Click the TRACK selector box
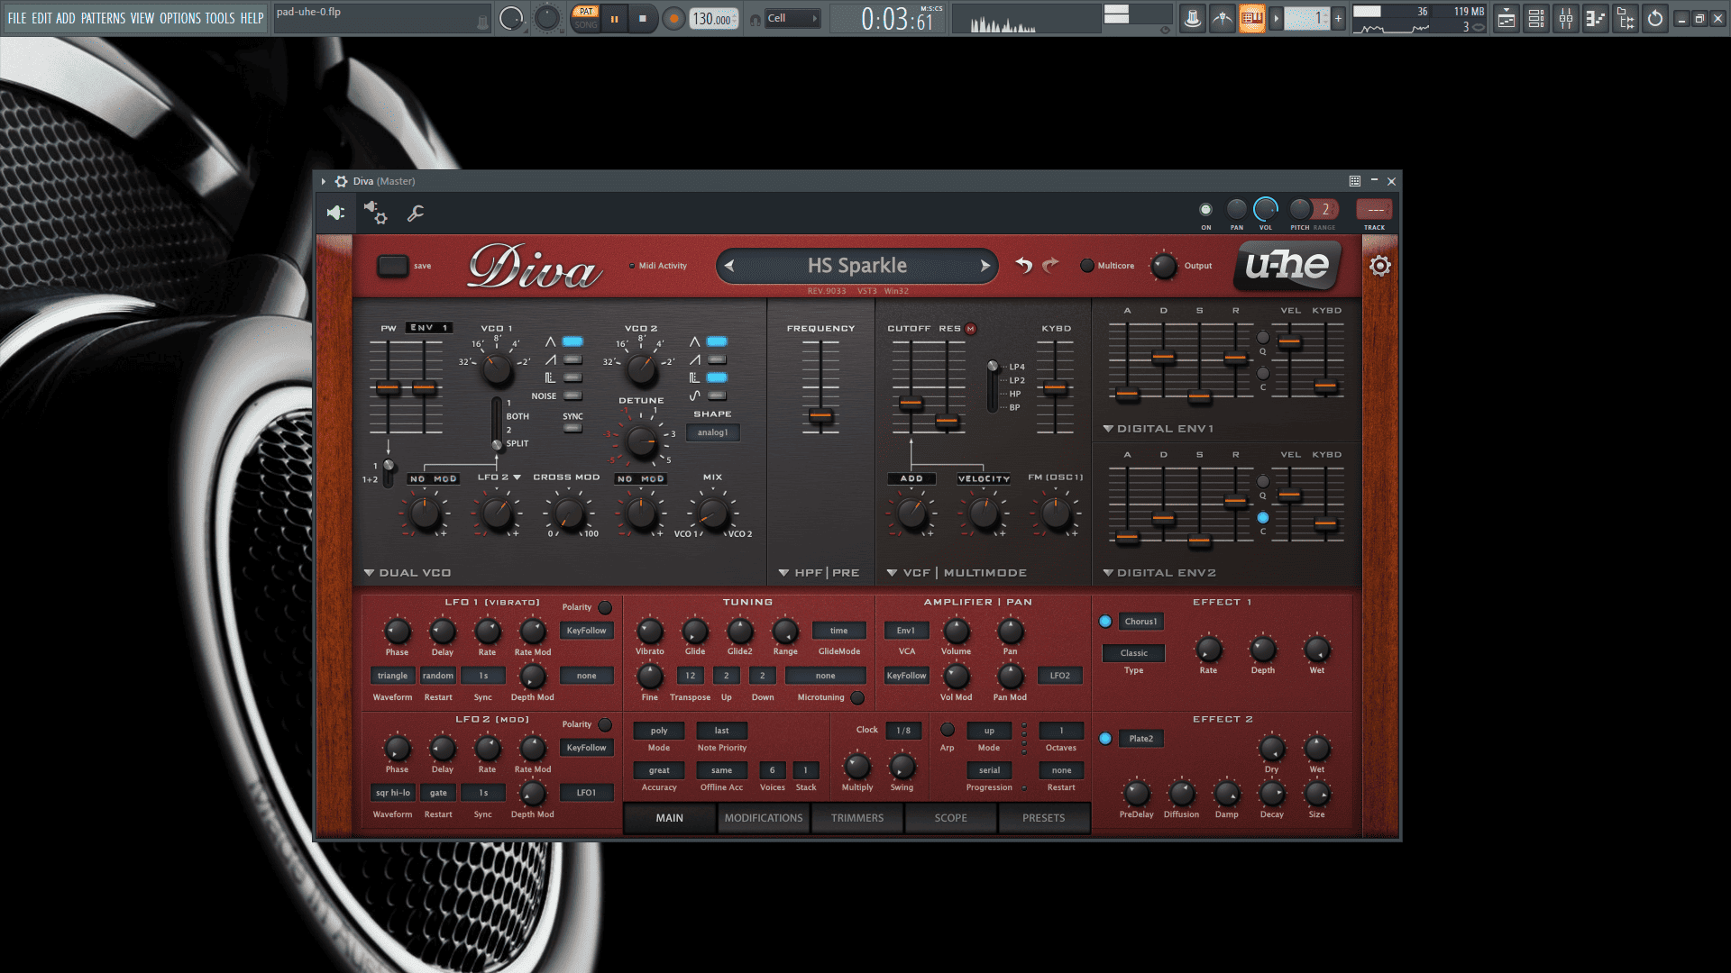1731x973 pixels. 1374,209
